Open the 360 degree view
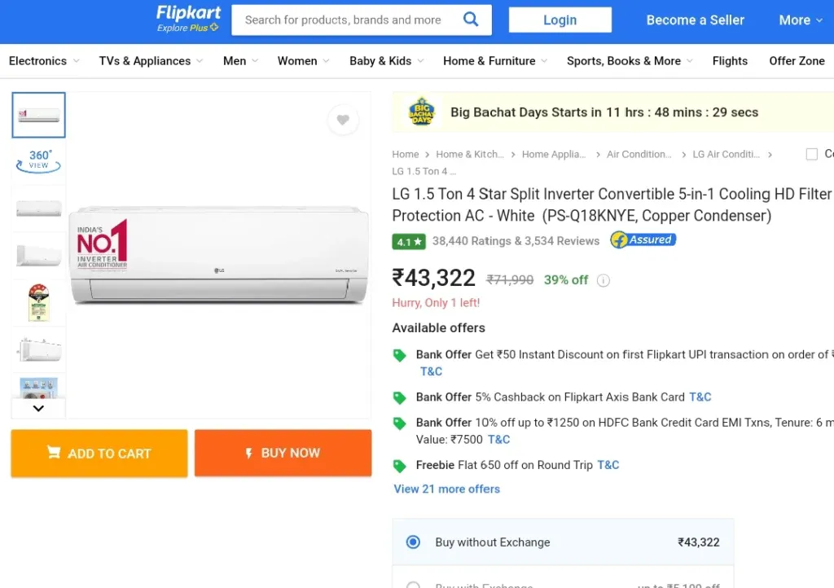 coord(38,160)
